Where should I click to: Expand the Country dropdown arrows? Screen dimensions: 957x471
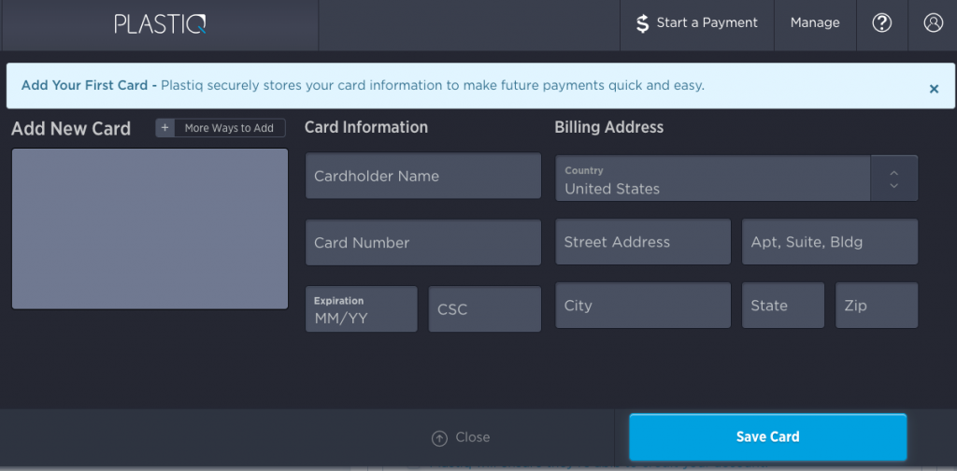click(x=894, y=178)
